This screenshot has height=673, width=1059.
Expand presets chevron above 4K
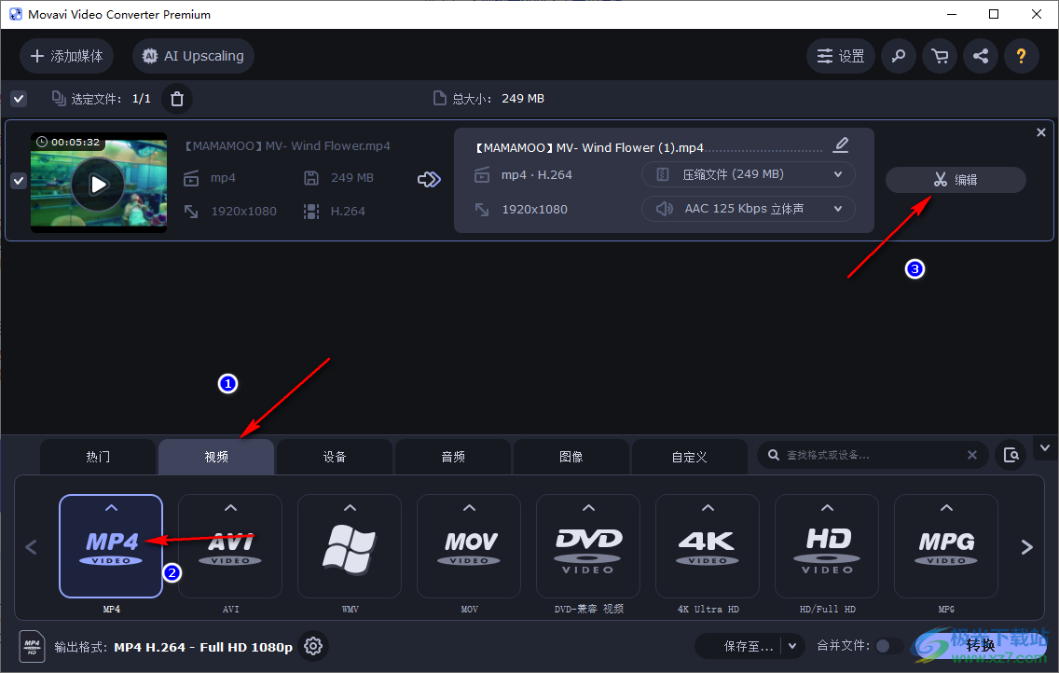point(708,508)
